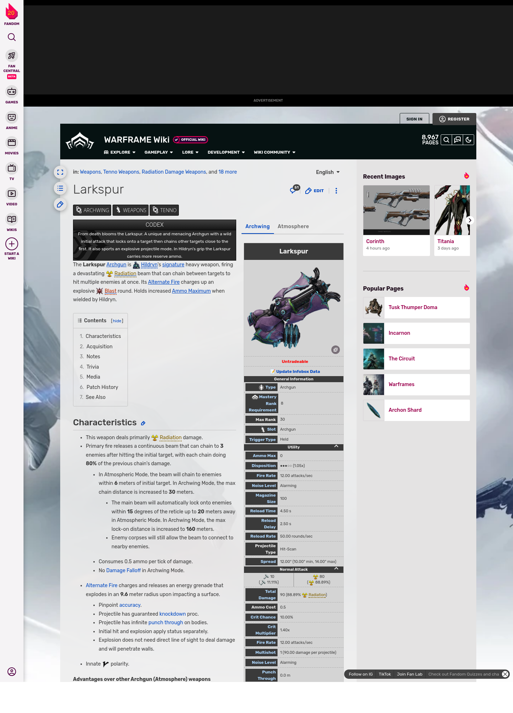Open the table of contents list icon
This screenshot has width=513, height=713.
pos(60,188)
